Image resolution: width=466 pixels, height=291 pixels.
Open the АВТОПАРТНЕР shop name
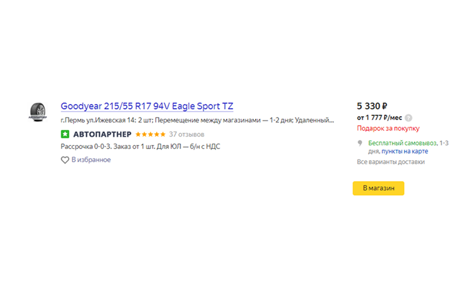[x=102, y=134]
